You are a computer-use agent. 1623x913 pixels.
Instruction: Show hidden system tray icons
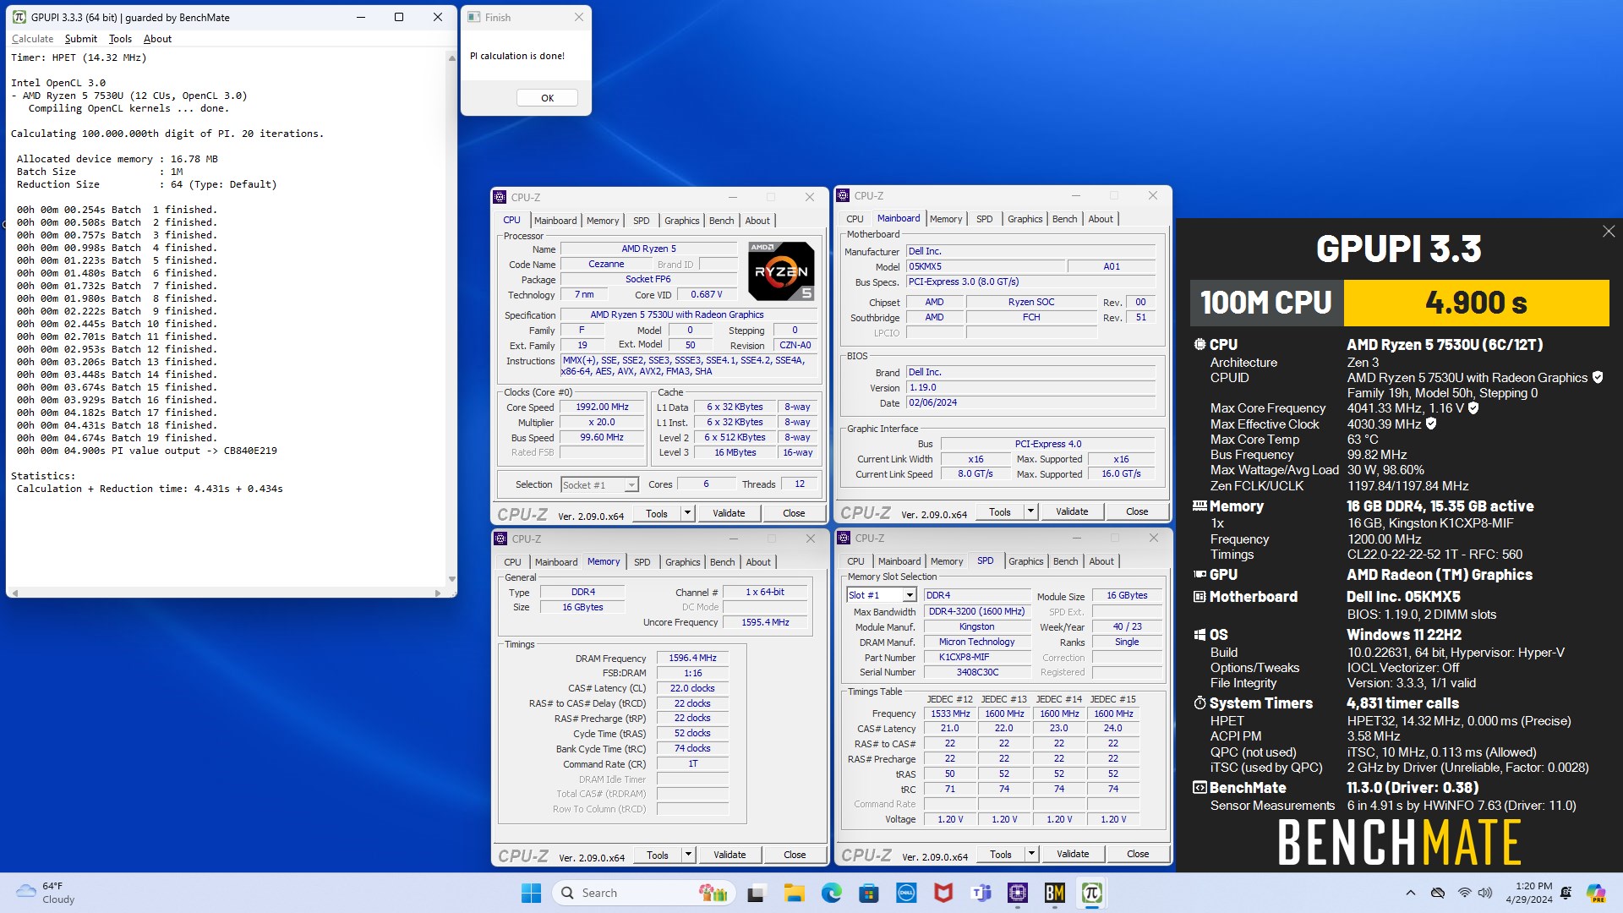click(x=1410, y=893)
